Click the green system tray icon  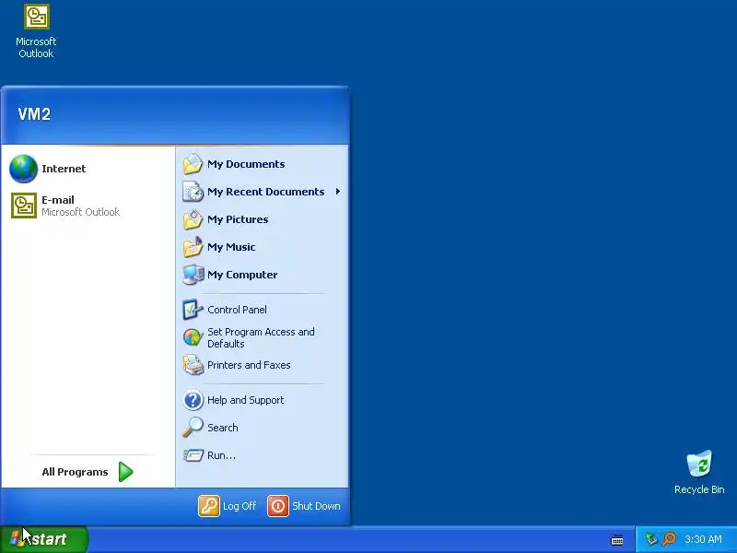coord(651,539)
